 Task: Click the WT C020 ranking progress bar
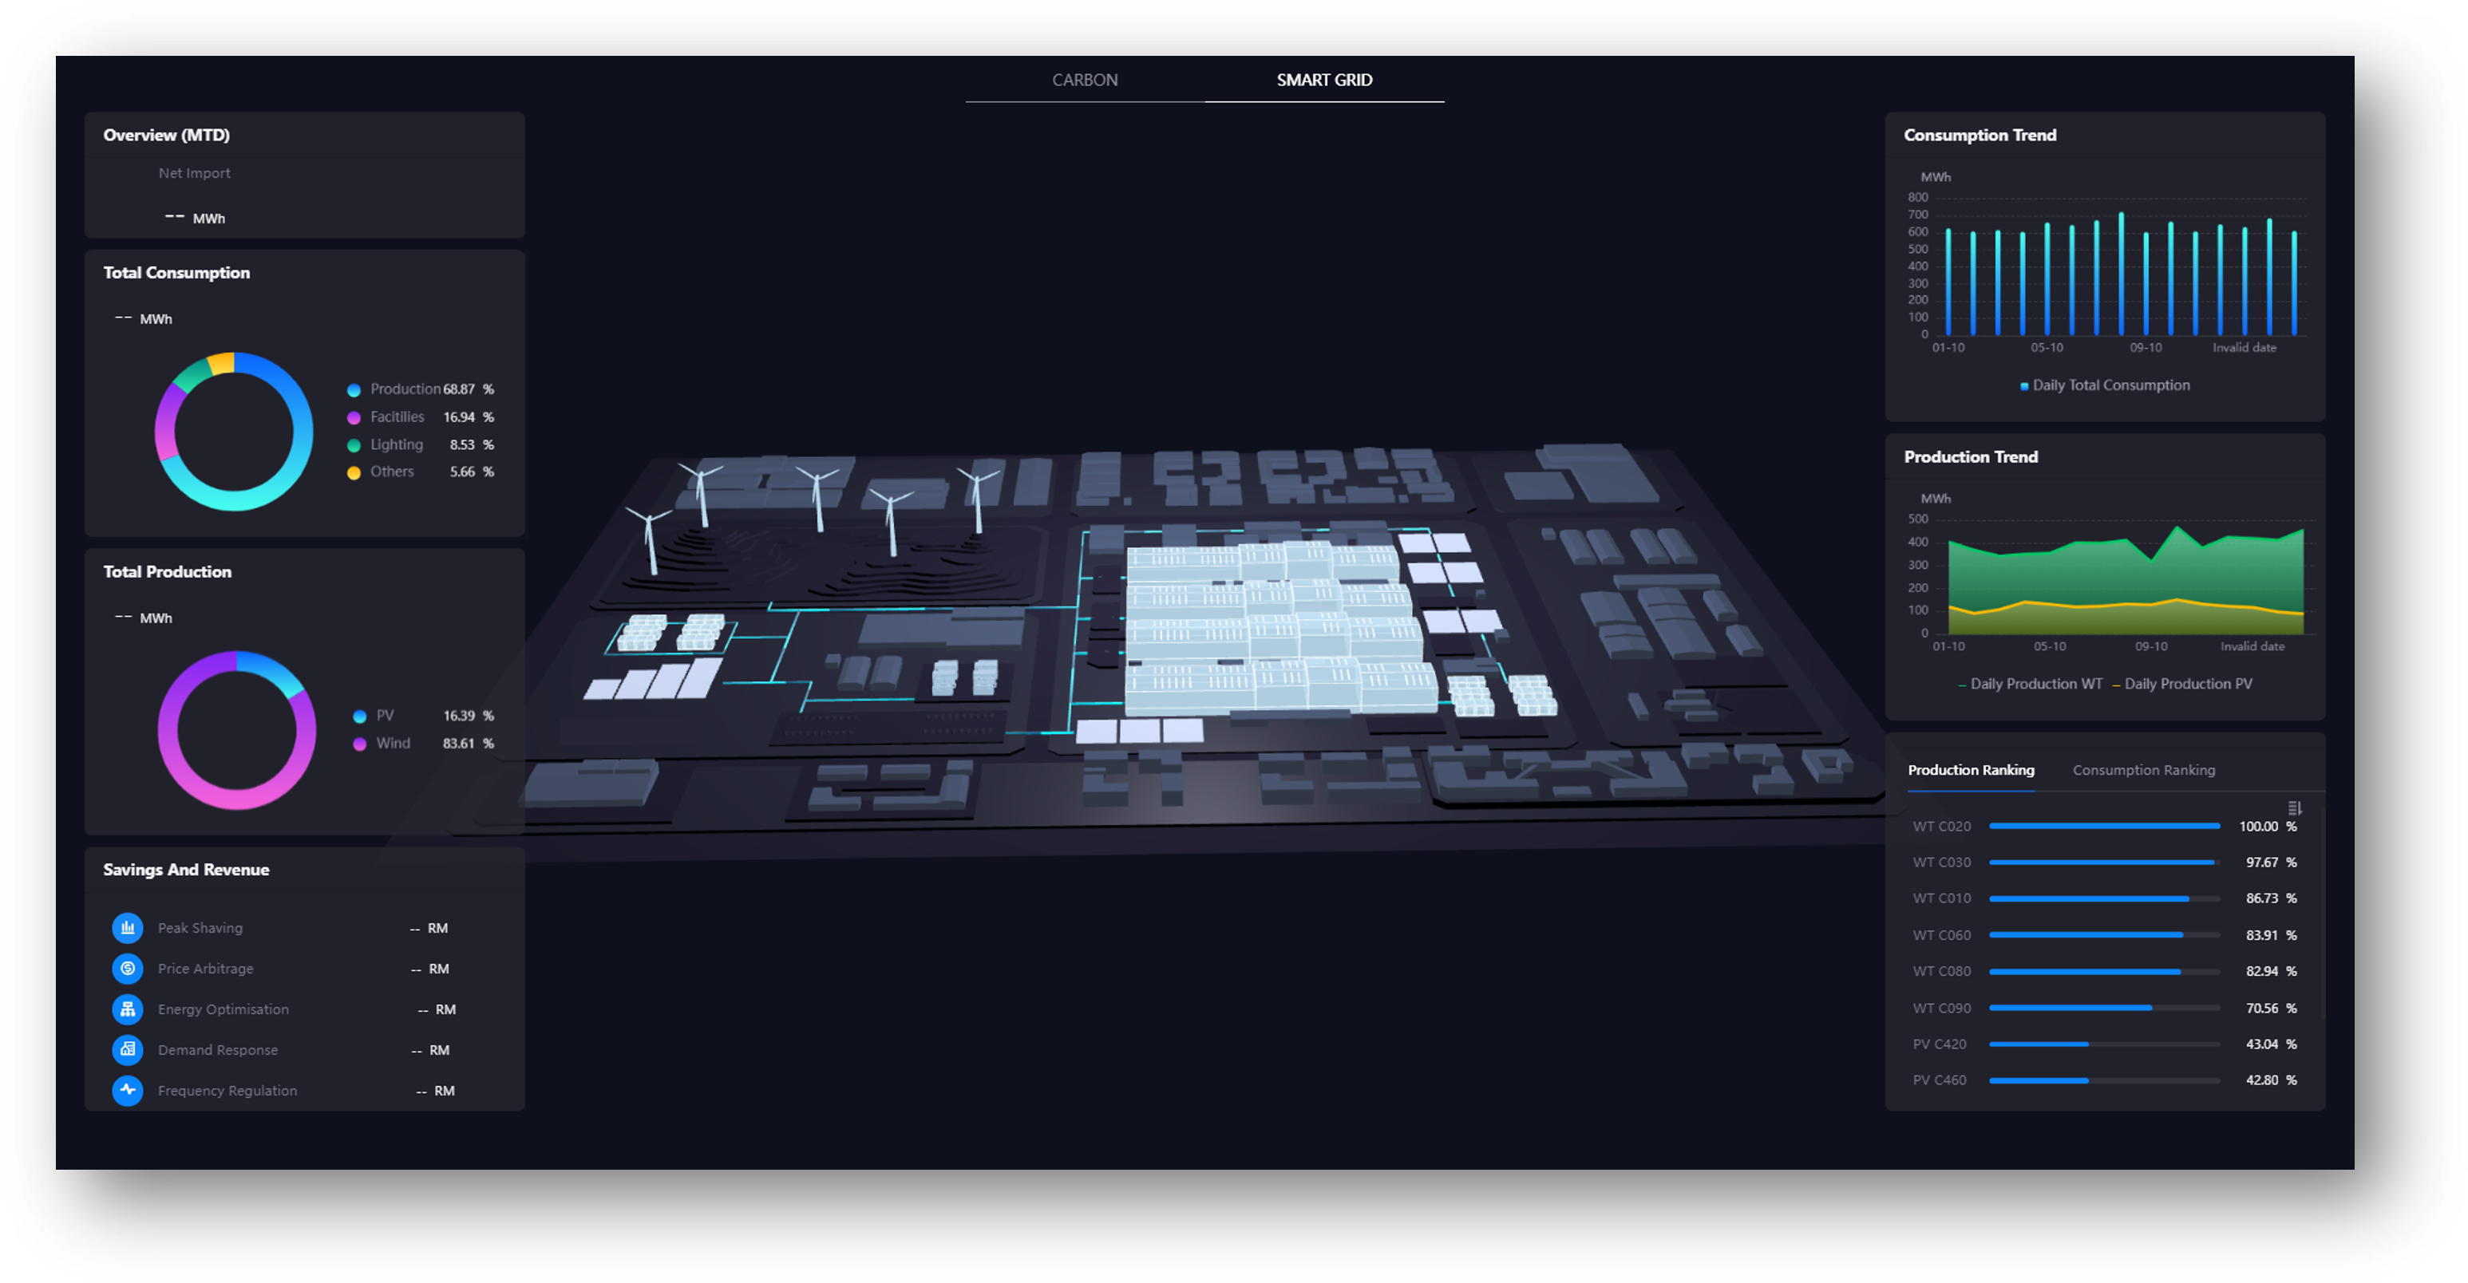pos(2104,827)
